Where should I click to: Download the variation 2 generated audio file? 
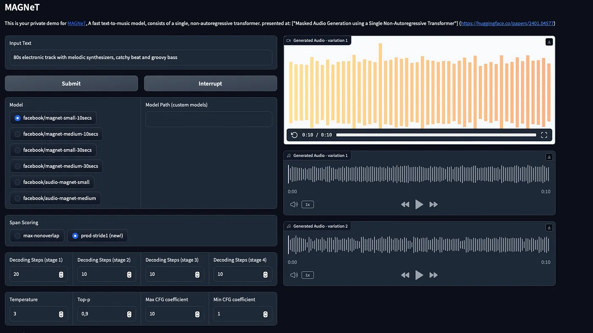[x=549, y=227]
